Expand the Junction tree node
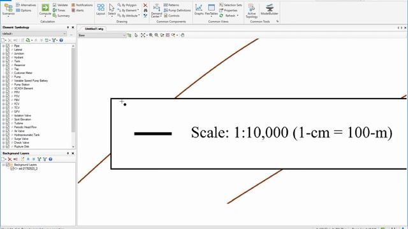 [4, 53]
